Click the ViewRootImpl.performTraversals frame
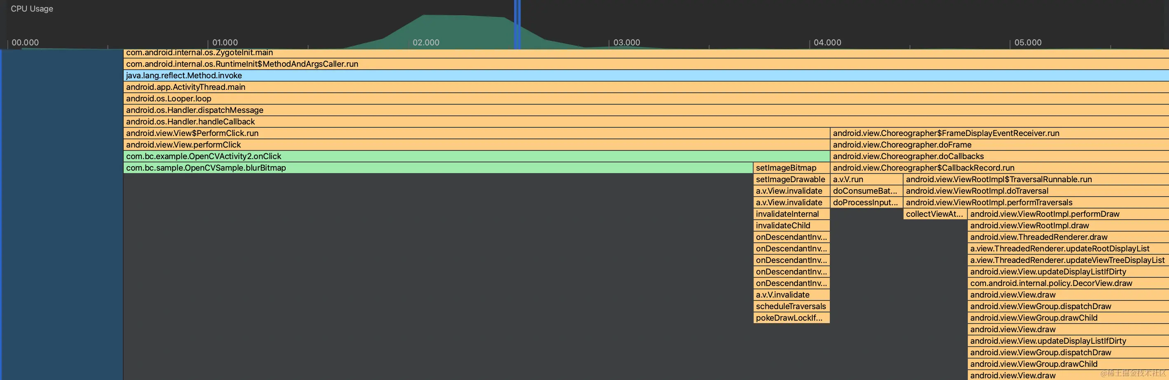The image size is (1169, 380). point(1036,202)
